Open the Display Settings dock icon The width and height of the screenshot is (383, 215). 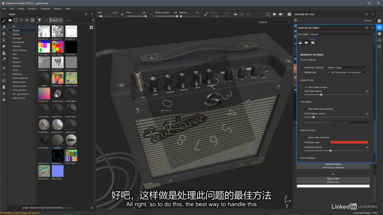pos(379,27)
